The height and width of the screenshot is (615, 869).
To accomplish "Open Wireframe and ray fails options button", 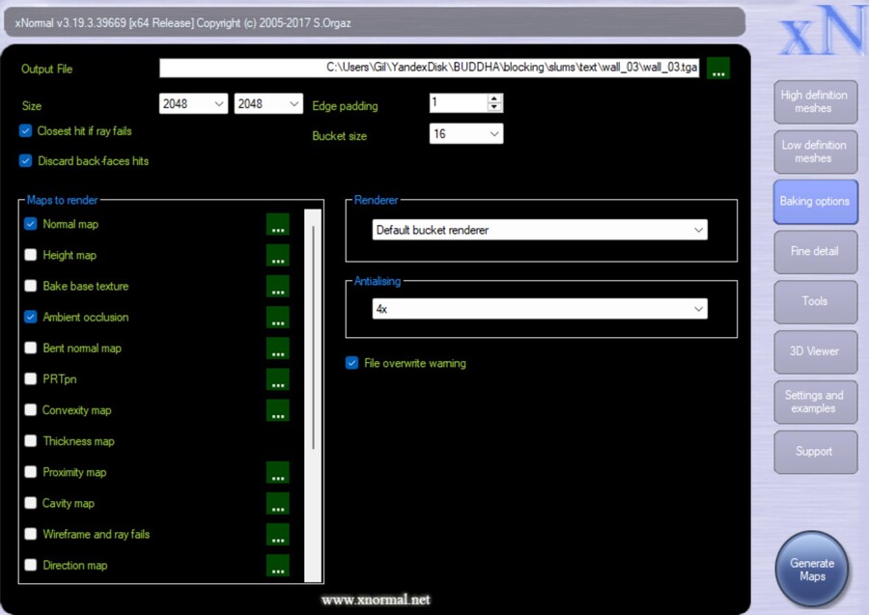I will (x=278, y=535).
